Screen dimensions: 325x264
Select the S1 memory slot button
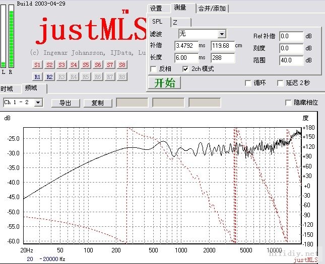click(37, 65)
